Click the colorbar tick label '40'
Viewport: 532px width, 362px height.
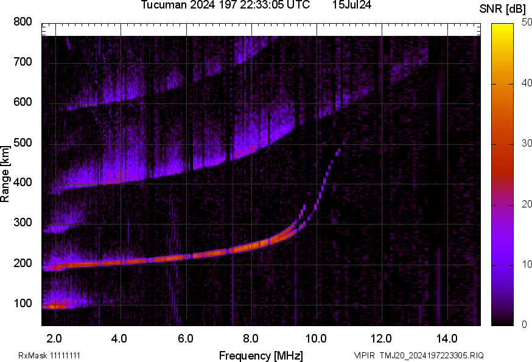527,83
